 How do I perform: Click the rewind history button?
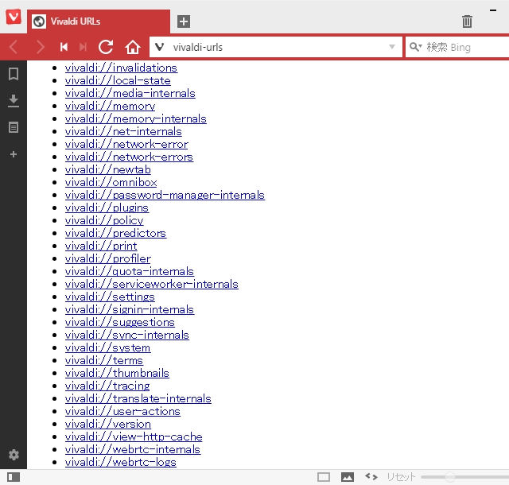[x=64, y=47]
